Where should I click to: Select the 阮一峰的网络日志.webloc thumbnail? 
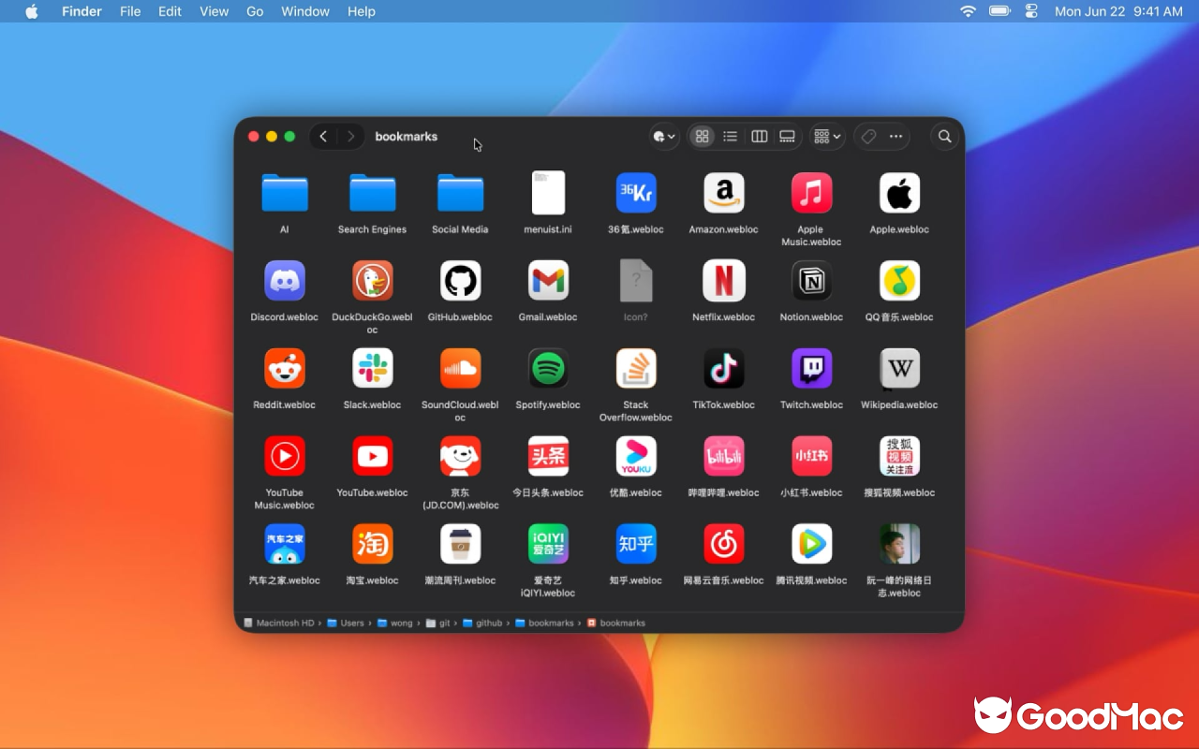tap(899, 544)
